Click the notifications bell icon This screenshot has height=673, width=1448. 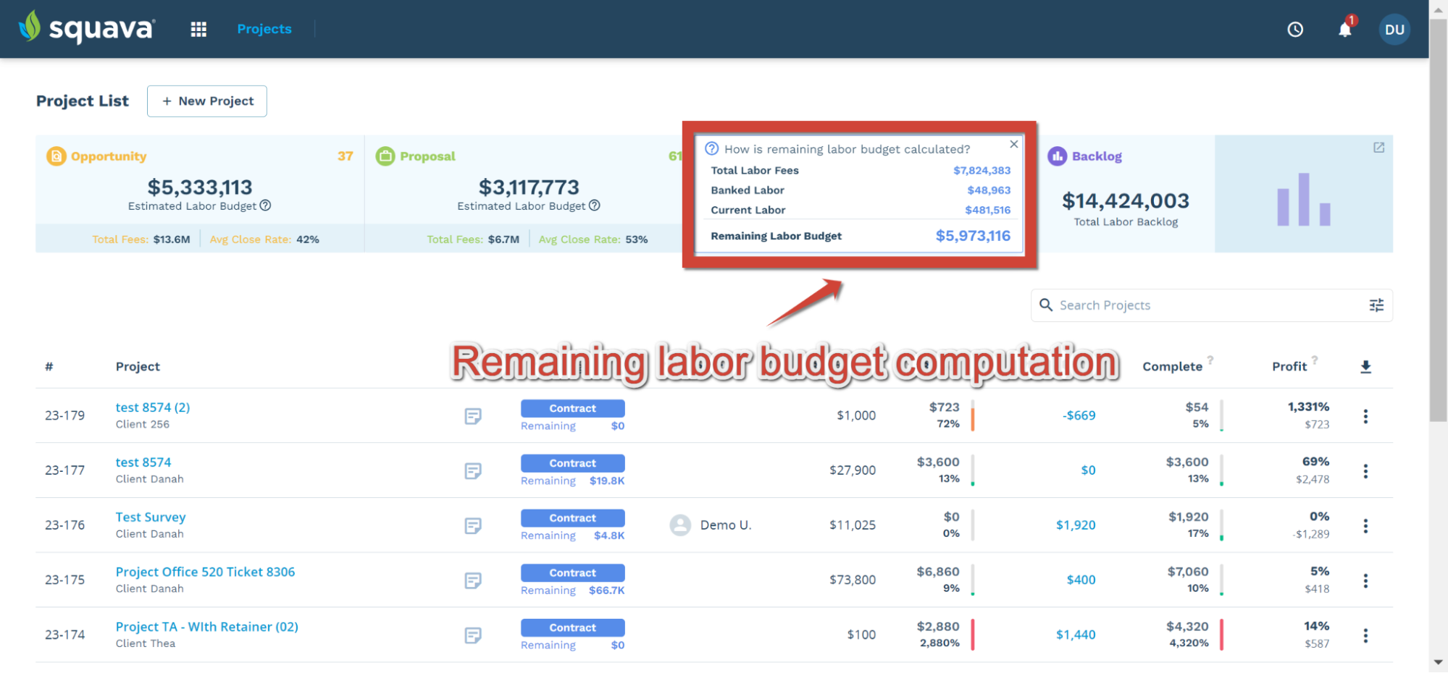click(x=1345, y=29)
